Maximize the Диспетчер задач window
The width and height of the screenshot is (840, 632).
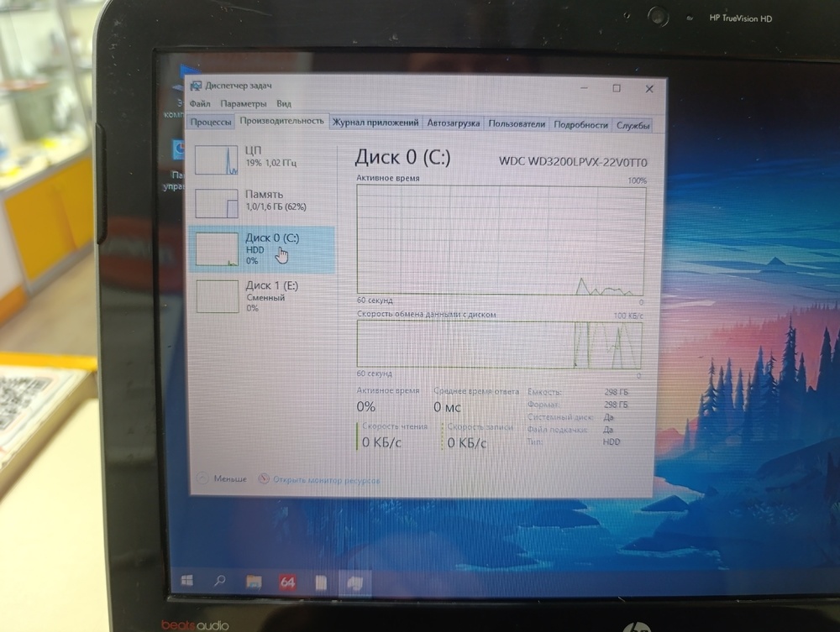pyautogui.click(x=617, y=88)
